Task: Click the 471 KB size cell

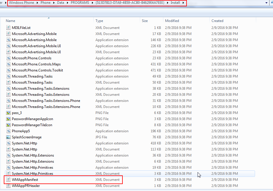Action: click(156, 70)
